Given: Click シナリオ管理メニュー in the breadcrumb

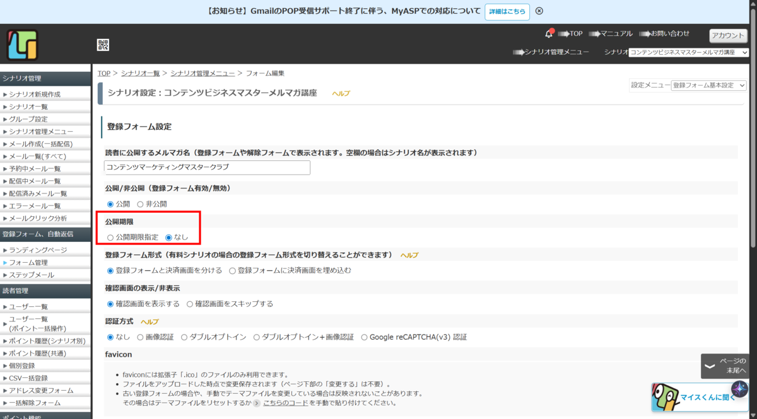Looking at the screenshot, I should pyautogui.click(x=202, y=74).
